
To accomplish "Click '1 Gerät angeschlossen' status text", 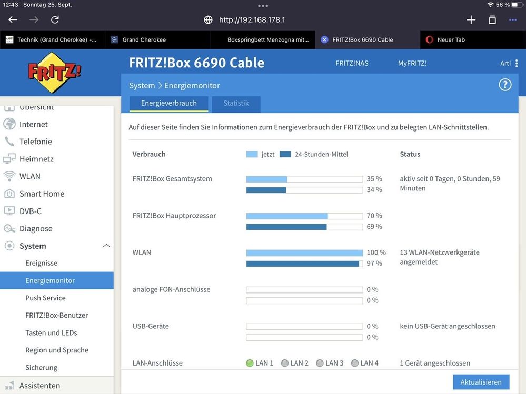I will click(x=435, y=363).
